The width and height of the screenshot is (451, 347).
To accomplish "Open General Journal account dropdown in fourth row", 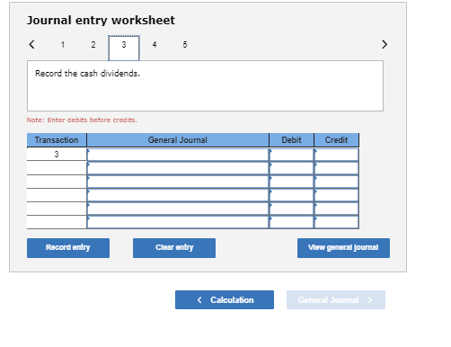I will (x=178, y=195).
